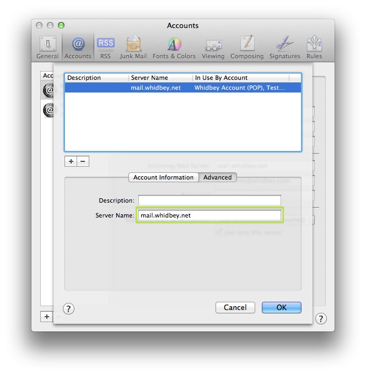Open help in the Accounts window behind
The width and height of the screenshot is (366, 375).
[321, 319]
